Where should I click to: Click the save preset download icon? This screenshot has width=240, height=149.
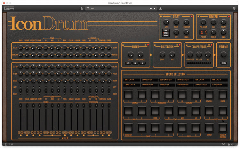point(160,8)
